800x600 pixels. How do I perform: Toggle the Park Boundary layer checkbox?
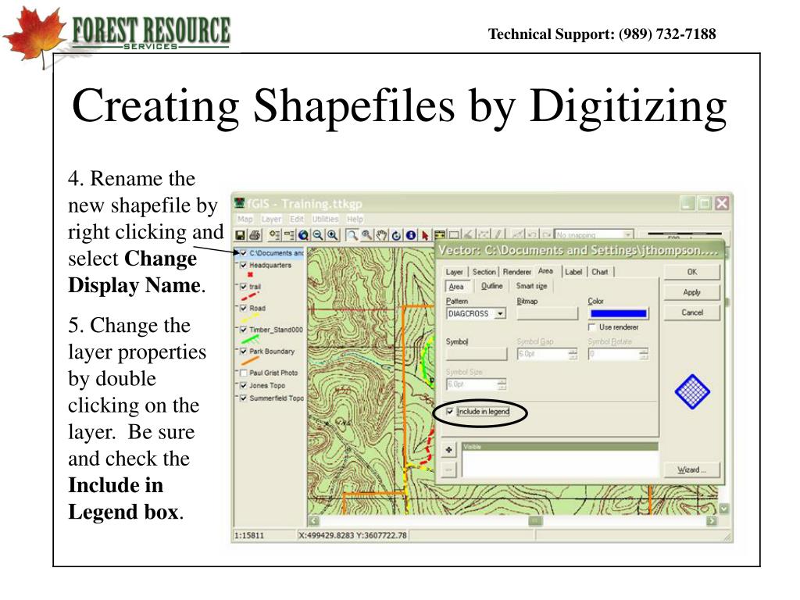[244, 352]
